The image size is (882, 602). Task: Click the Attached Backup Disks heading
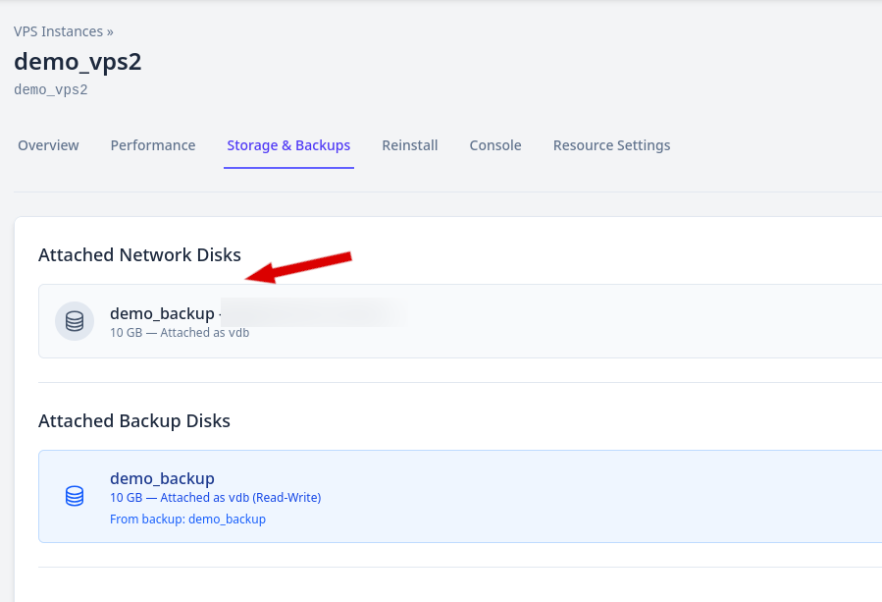click(134, 420)
